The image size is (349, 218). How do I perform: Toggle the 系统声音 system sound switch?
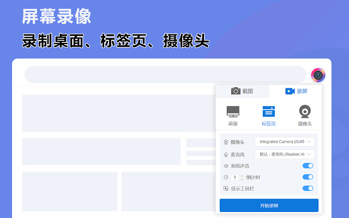(x=308, y=166)
